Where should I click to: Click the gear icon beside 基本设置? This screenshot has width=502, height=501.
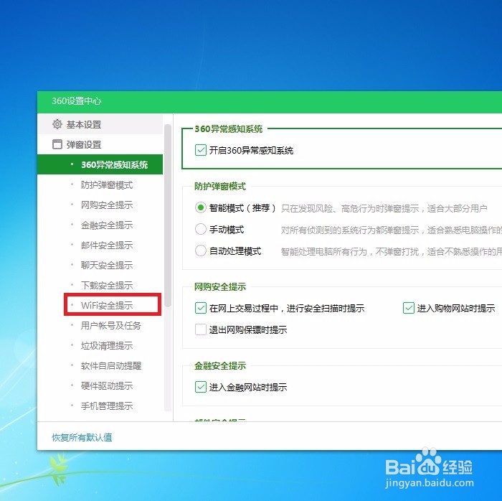point(57,124)
